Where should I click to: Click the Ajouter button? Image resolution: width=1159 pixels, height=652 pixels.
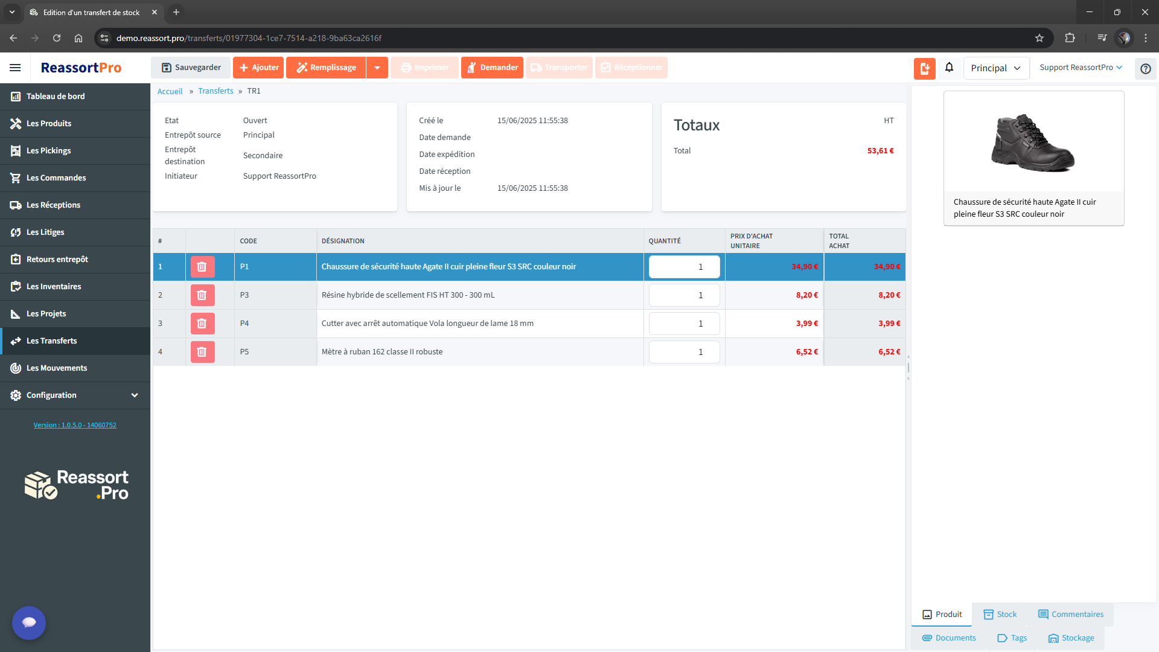pyautogui.click(x=258, y=68)
